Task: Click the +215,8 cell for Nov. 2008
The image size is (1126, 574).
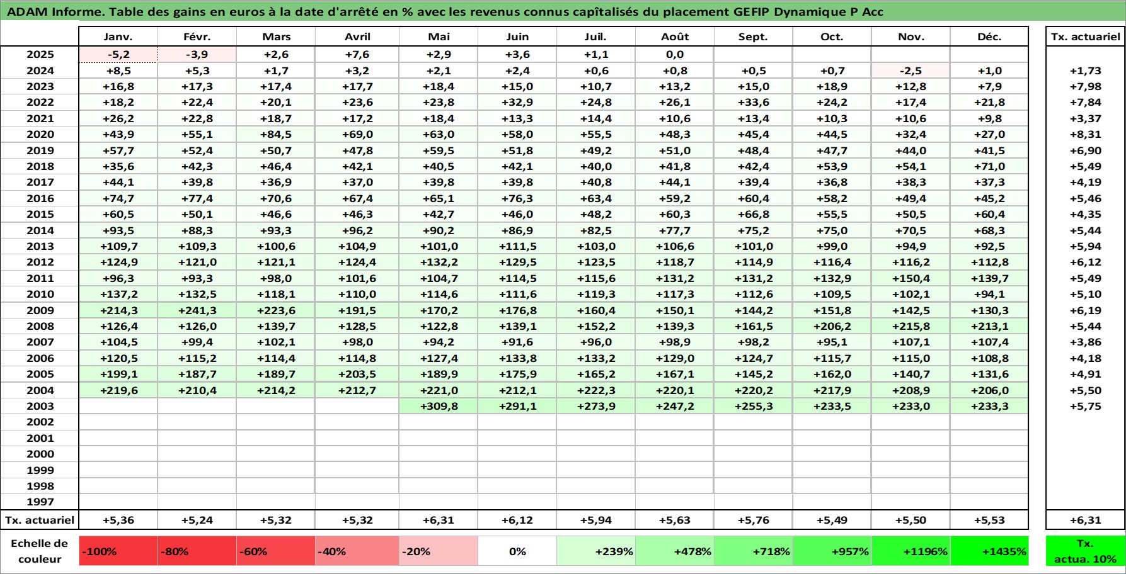Action: tap(911, 326)
